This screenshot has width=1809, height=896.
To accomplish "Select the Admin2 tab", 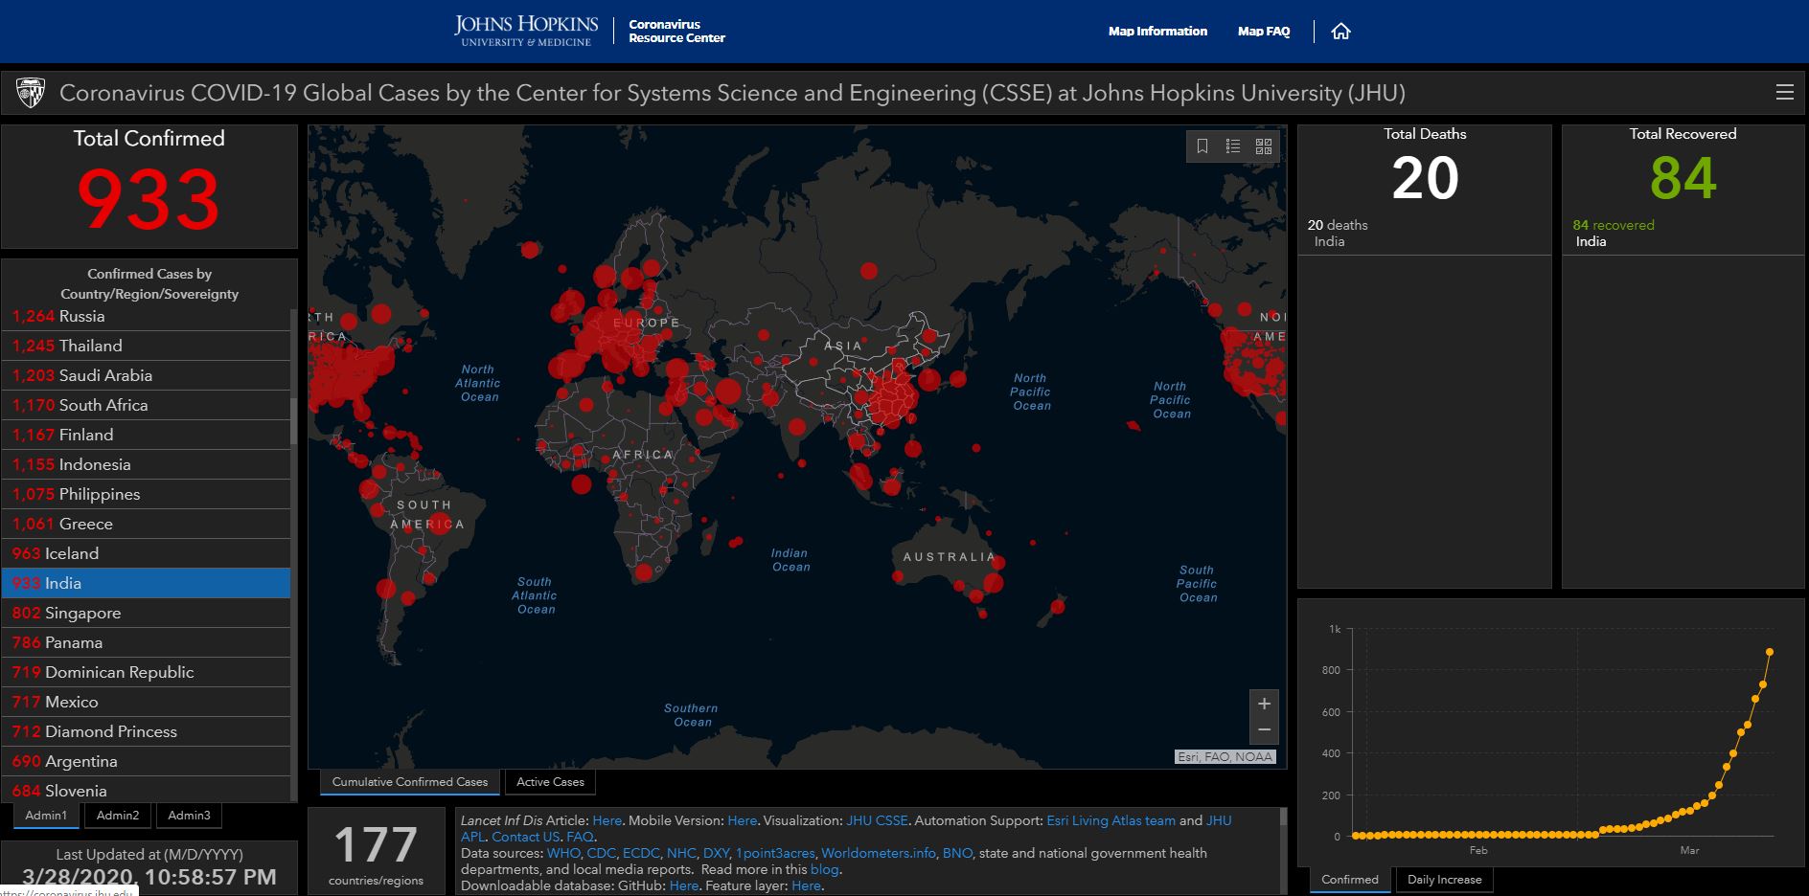I will [x=118, y=816].
